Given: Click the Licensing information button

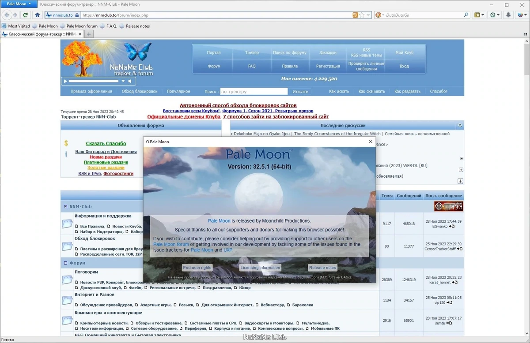Looking at the screenshot, I should [260, 268].
